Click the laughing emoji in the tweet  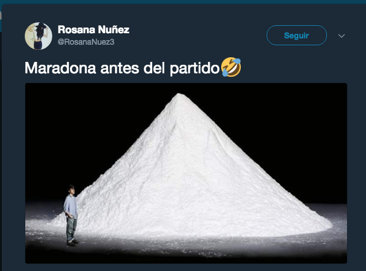(231, 67)
